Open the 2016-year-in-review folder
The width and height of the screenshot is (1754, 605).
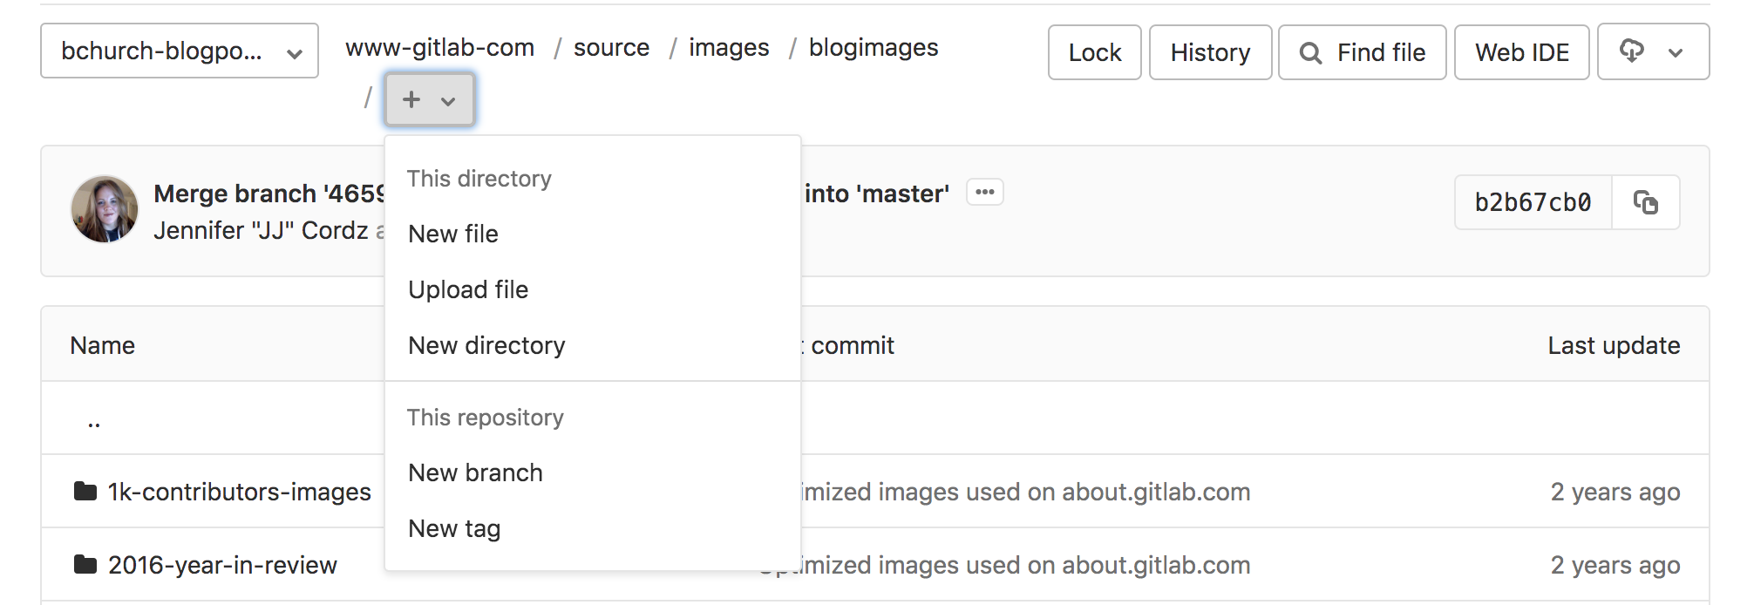click(222, 565)
